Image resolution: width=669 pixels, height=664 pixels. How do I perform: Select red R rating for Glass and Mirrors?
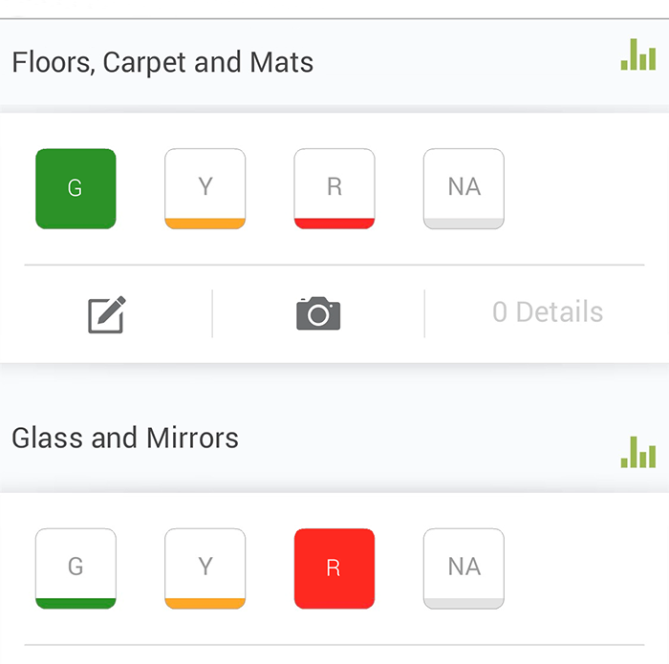(334, 568)
